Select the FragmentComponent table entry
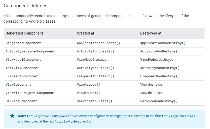 22,76
